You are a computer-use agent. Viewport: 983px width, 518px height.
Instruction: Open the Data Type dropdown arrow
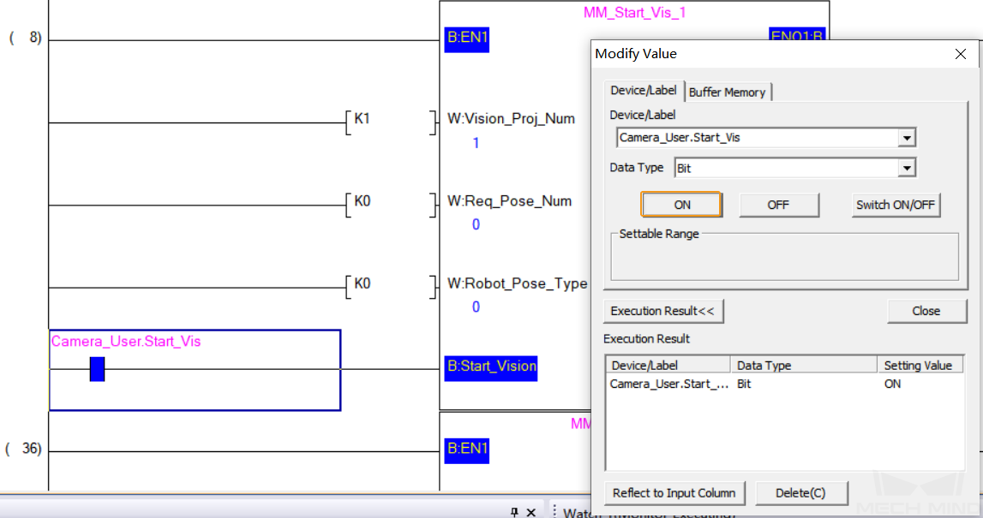click(907, 168)
